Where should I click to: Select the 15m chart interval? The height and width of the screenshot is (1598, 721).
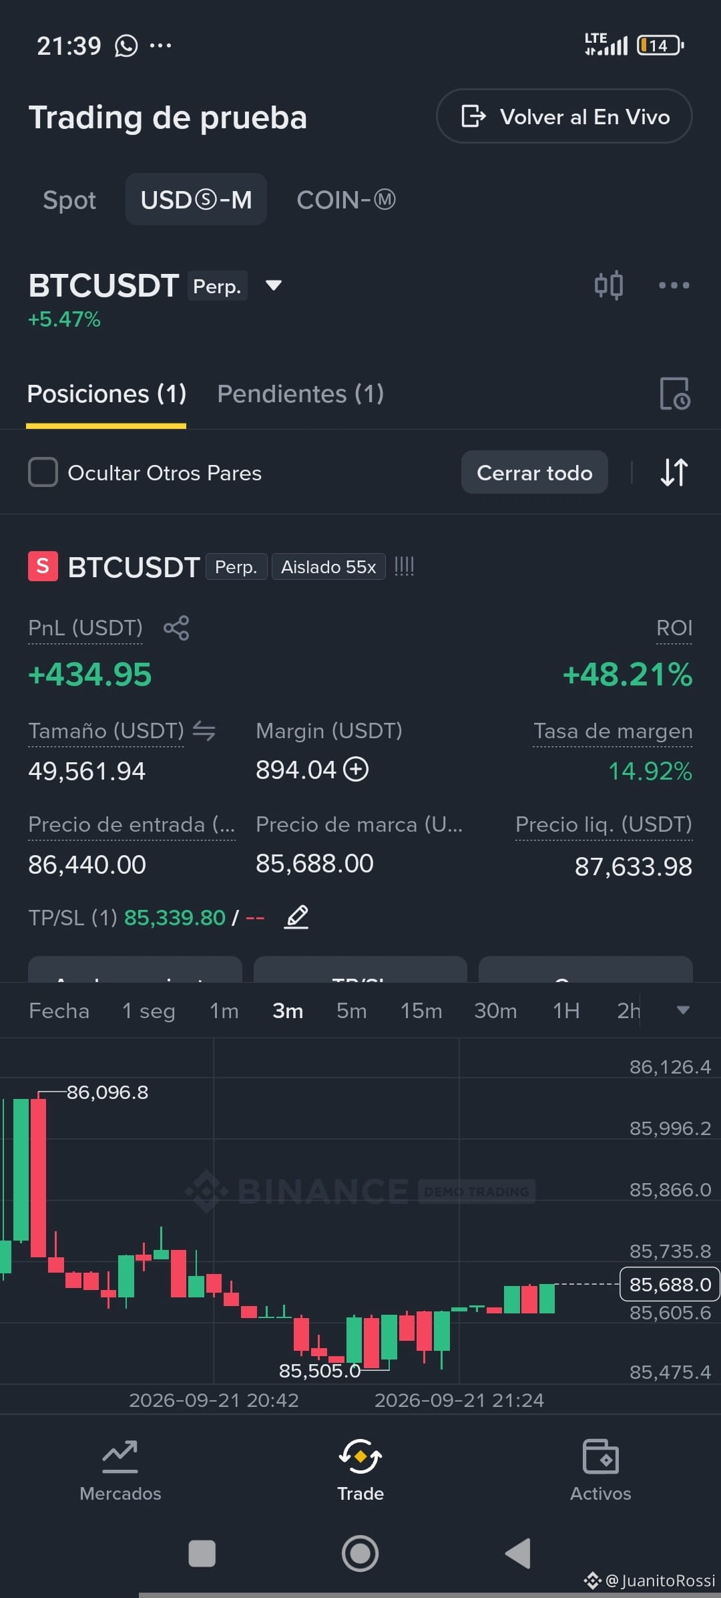421,1011
